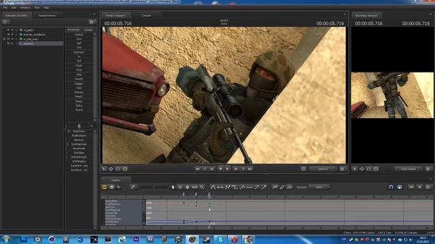Switch to the Console tab

click(147, 16)
